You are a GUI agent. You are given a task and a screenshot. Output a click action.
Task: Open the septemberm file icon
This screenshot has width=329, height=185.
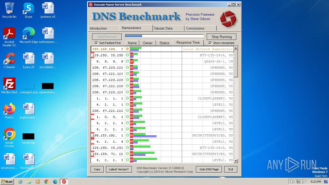coord(48,87)
